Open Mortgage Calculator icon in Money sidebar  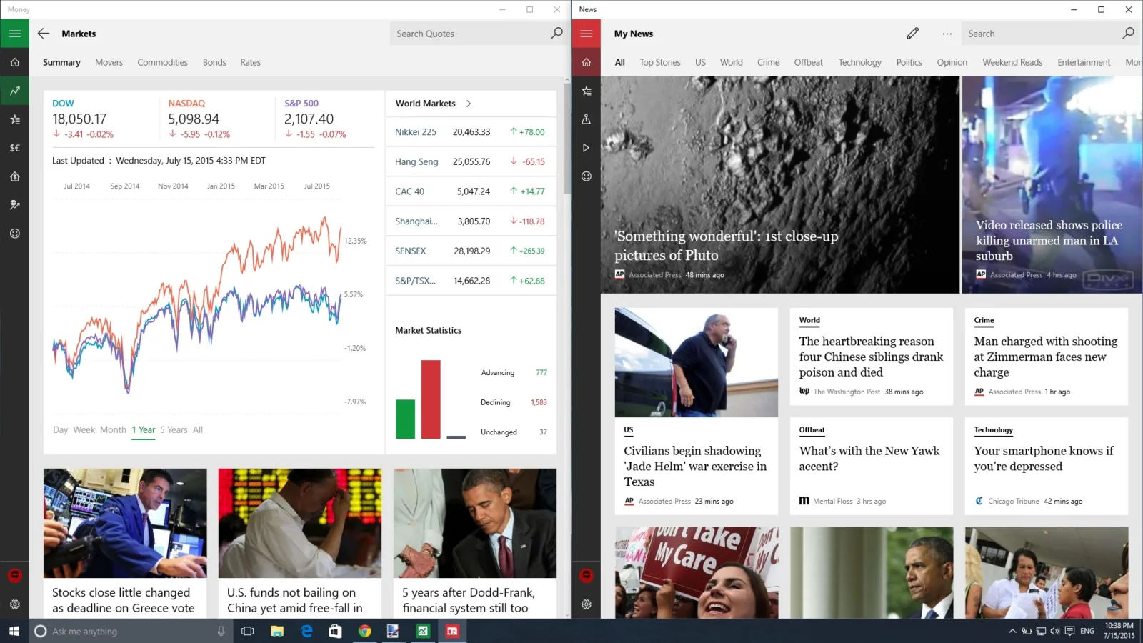pos(14,176)
